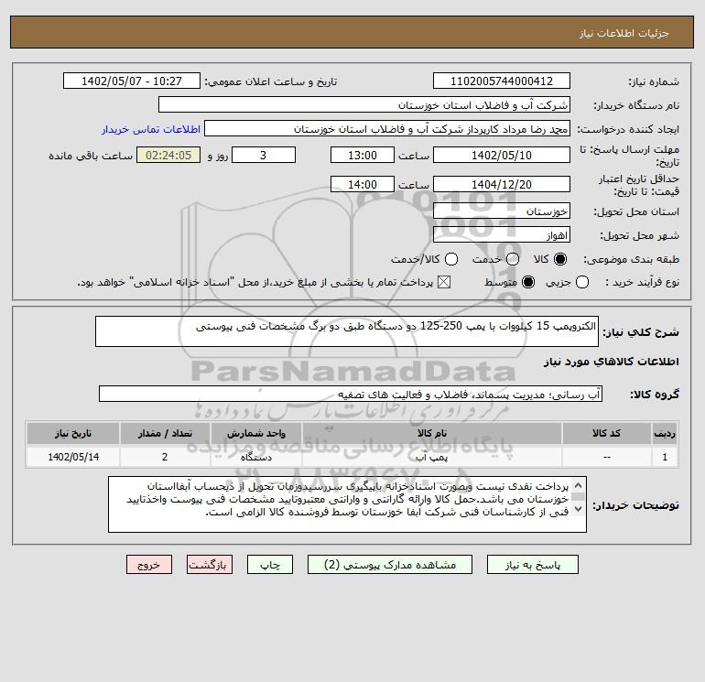The image size is (705, 682).
Task: Click the ایجاد کننده درخواست field
Action: coord(387,128)
